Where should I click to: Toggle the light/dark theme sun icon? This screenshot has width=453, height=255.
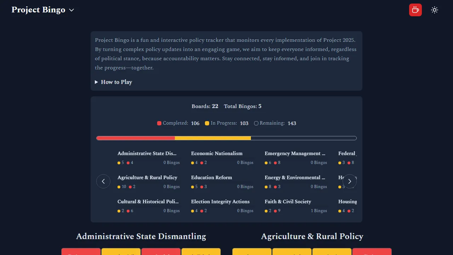(x=435, y=10)
